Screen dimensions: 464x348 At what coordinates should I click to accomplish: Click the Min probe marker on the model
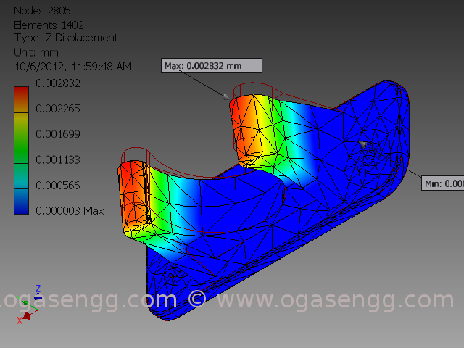click(x=364, y=144)
